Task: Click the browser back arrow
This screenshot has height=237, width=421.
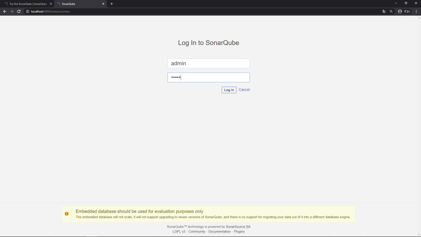Action: 5,11
